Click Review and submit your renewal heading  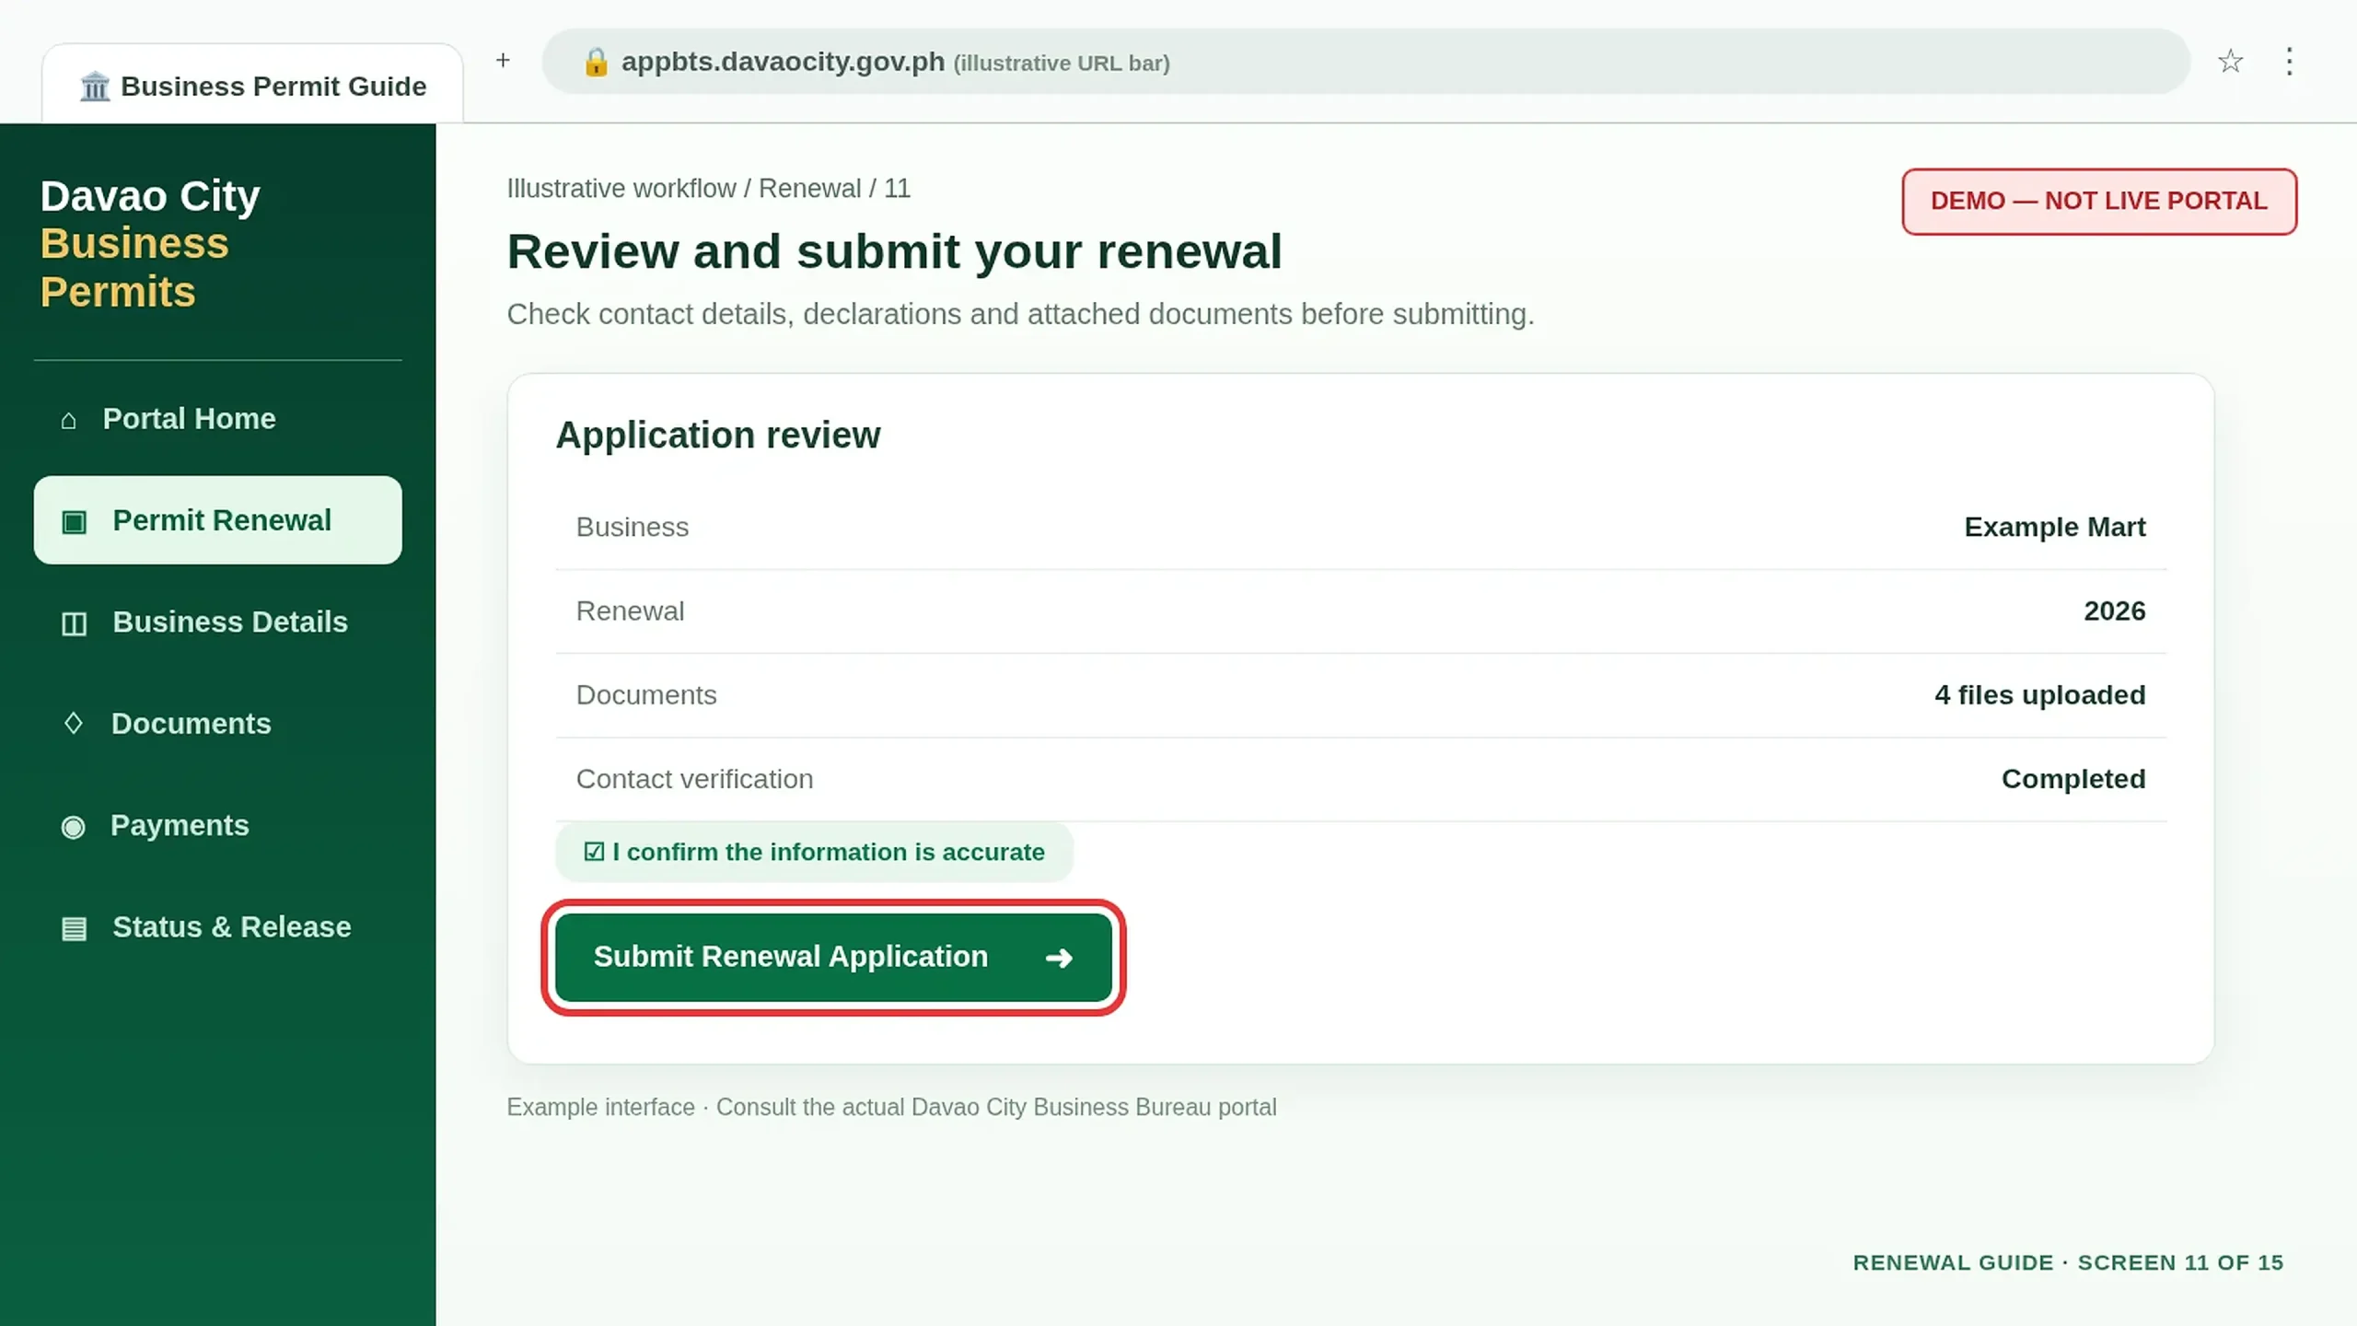[x=894, y=251]
